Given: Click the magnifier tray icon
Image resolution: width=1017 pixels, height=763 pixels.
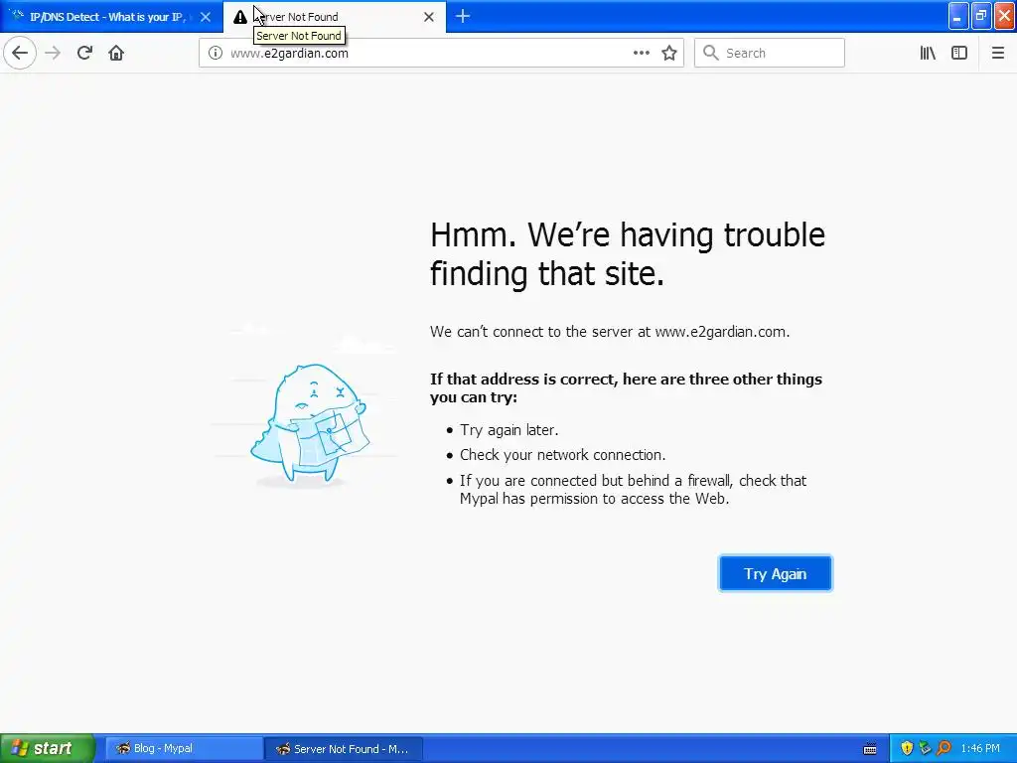Looking at the screenshot, I should (944, 749).
